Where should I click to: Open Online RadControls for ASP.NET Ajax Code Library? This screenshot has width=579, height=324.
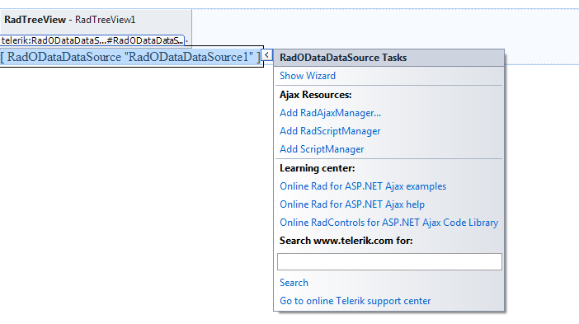388,223
